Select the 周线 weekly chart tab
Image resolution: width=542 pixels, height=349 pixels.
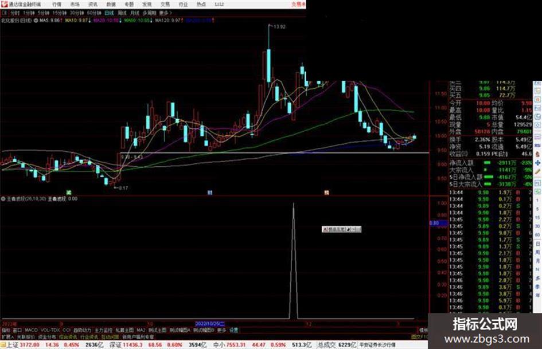(122, 13)
